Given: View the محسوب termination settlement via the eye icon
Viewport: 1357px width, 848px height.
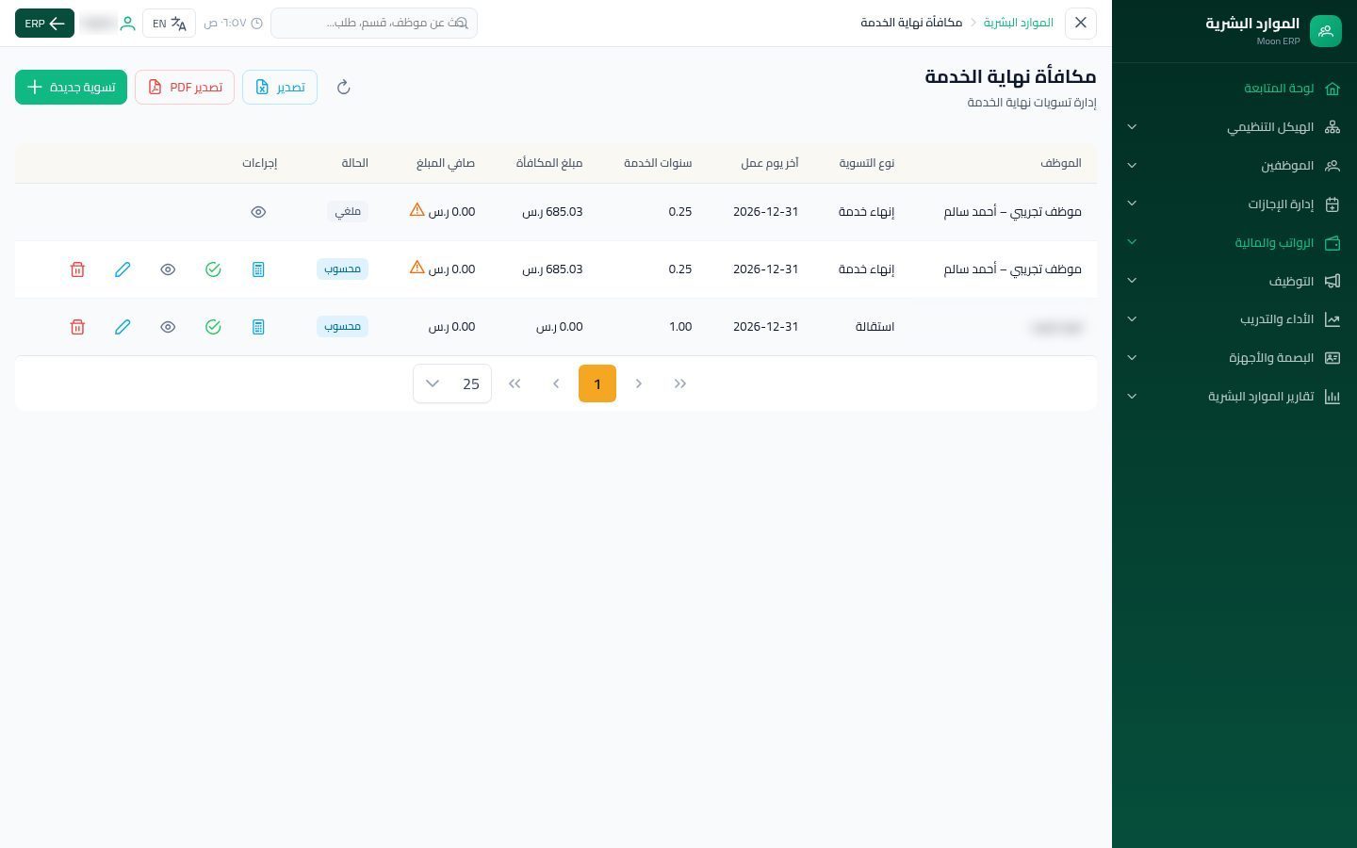Looking at the screenshot, I should tap(168, 269).
